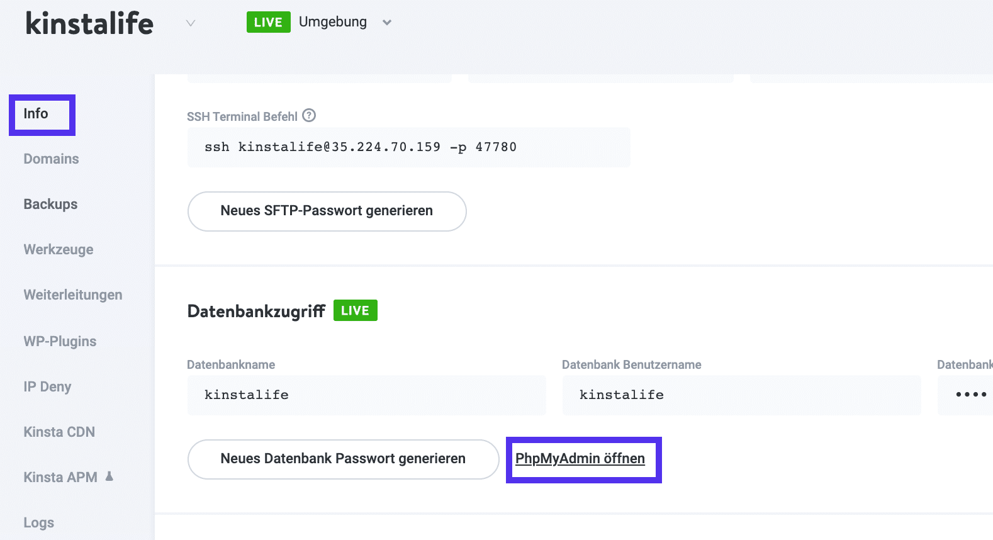Open Kinsta CDN settings
Image resolution: width=993 pixels, height=540 pixels.
[x=59, y=432]
